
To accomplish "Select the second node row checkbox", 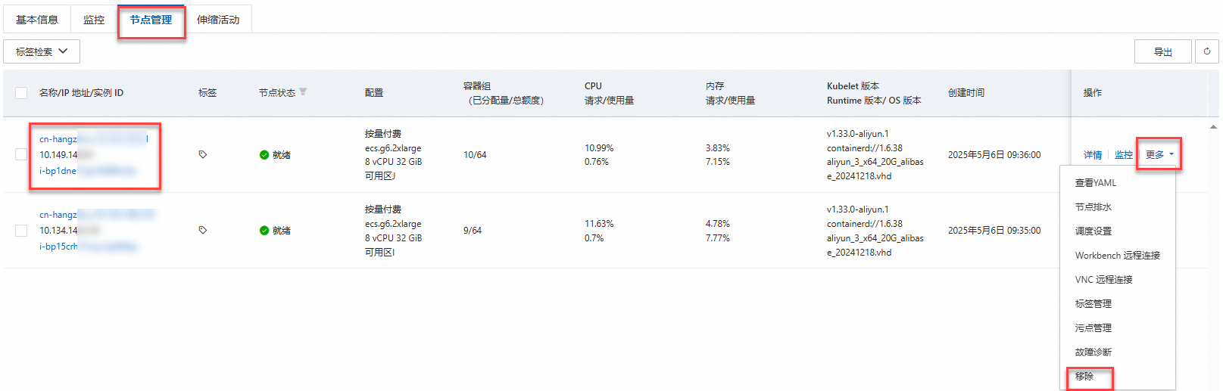I will tap(21, 230).
